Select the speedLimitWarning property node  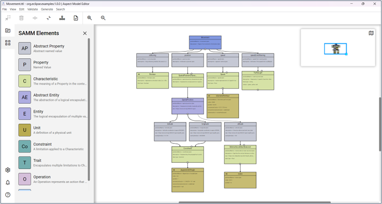258,60
